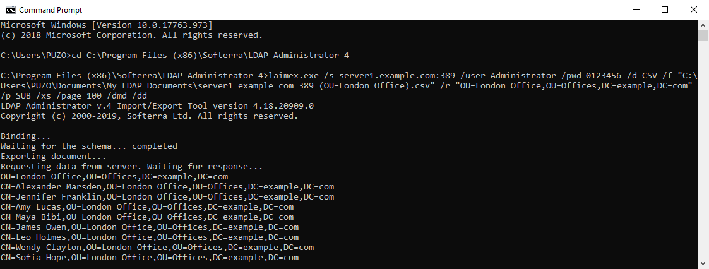The image size is (709, 269).
Task: Open the Command Prompt system menu icon
Action: tap(11, 9)
